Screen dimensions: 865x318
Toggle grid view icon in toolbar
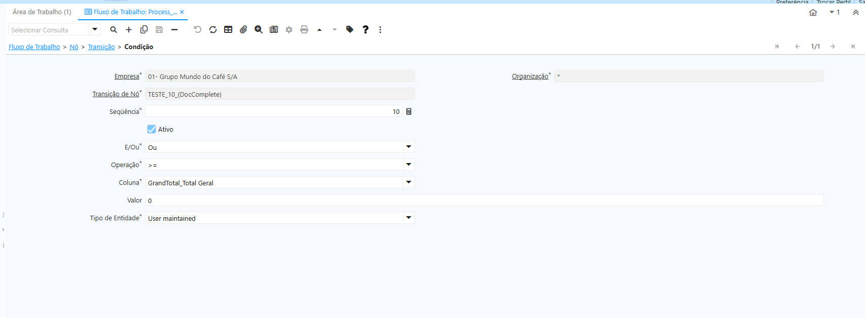coord(228,29)
